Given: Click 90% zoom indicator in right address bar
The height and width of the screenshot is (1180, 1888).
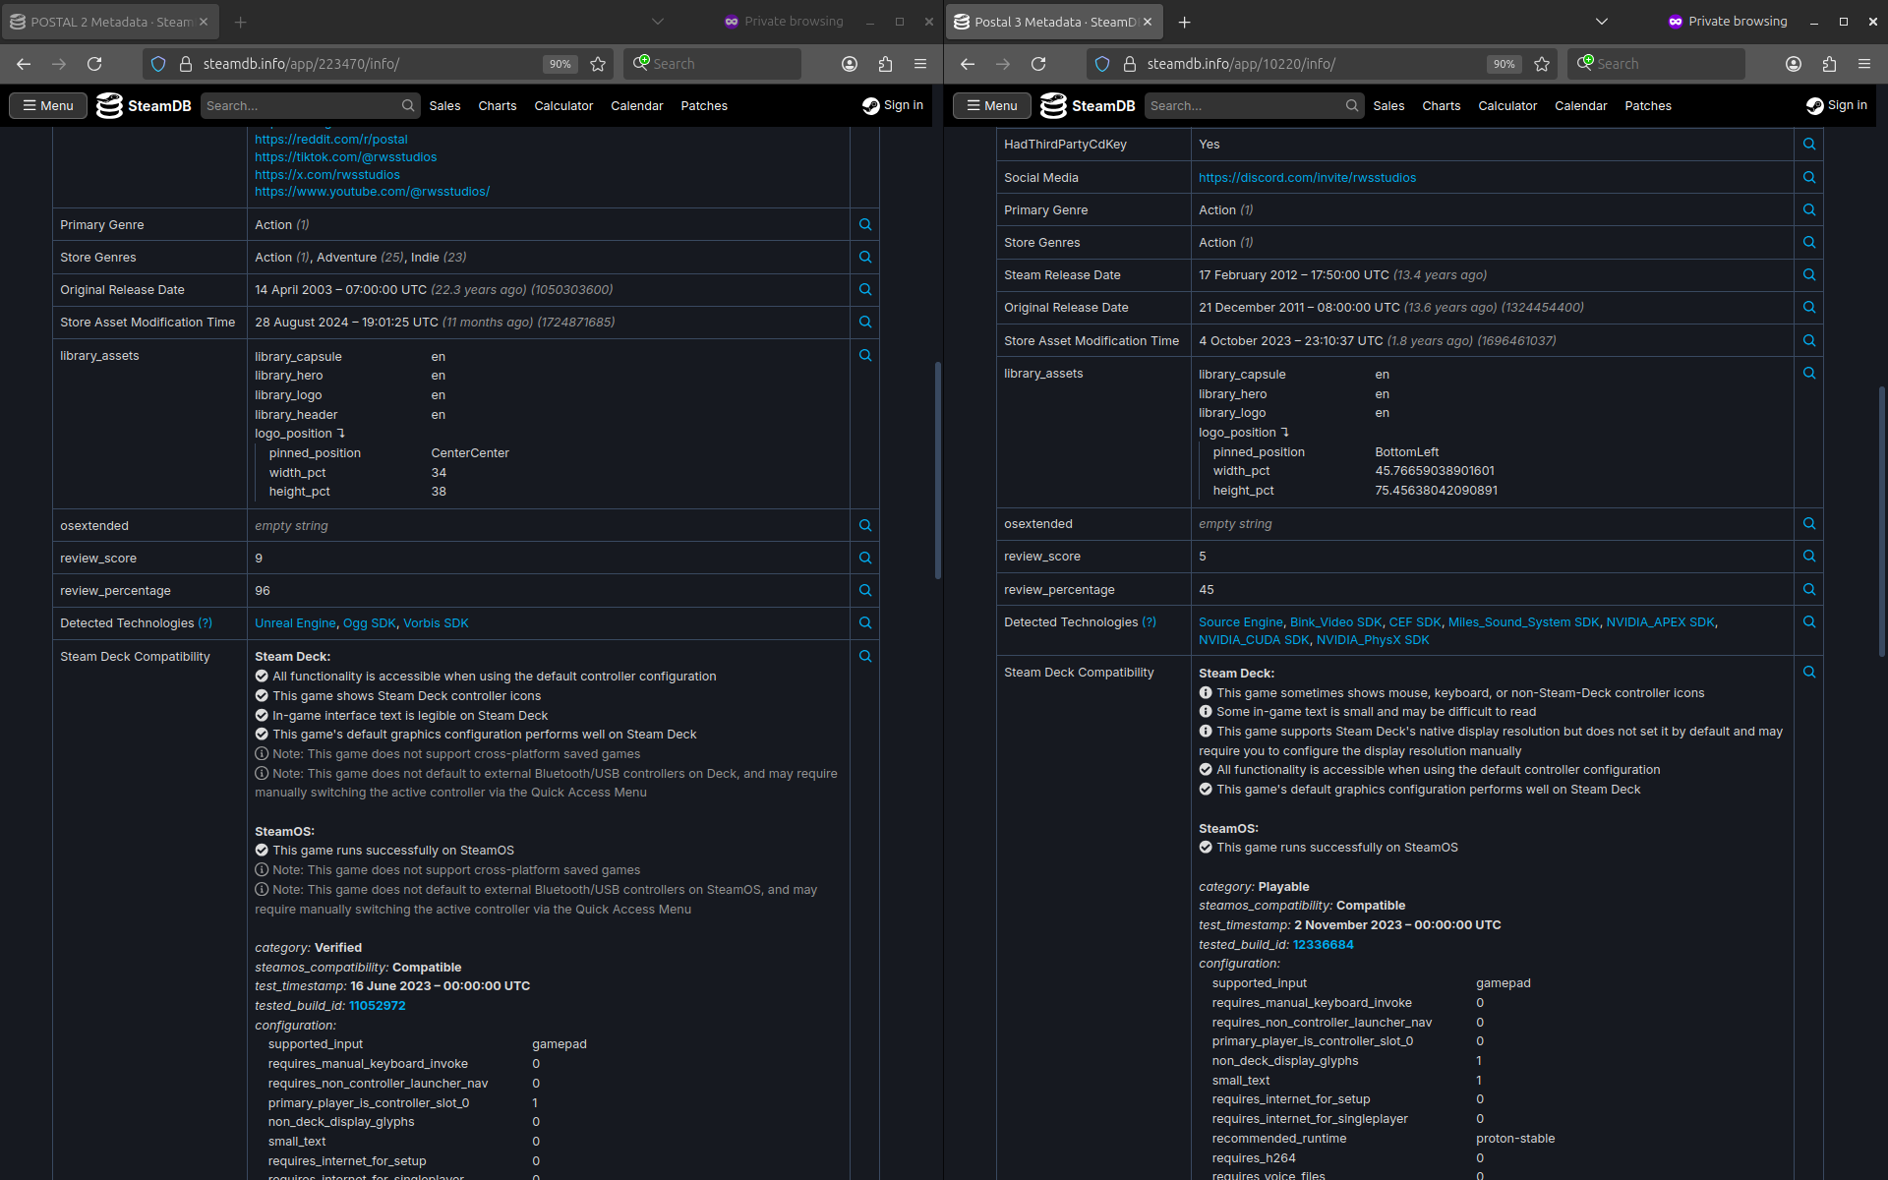Looking at the screenshot, I should [1504, 64].
